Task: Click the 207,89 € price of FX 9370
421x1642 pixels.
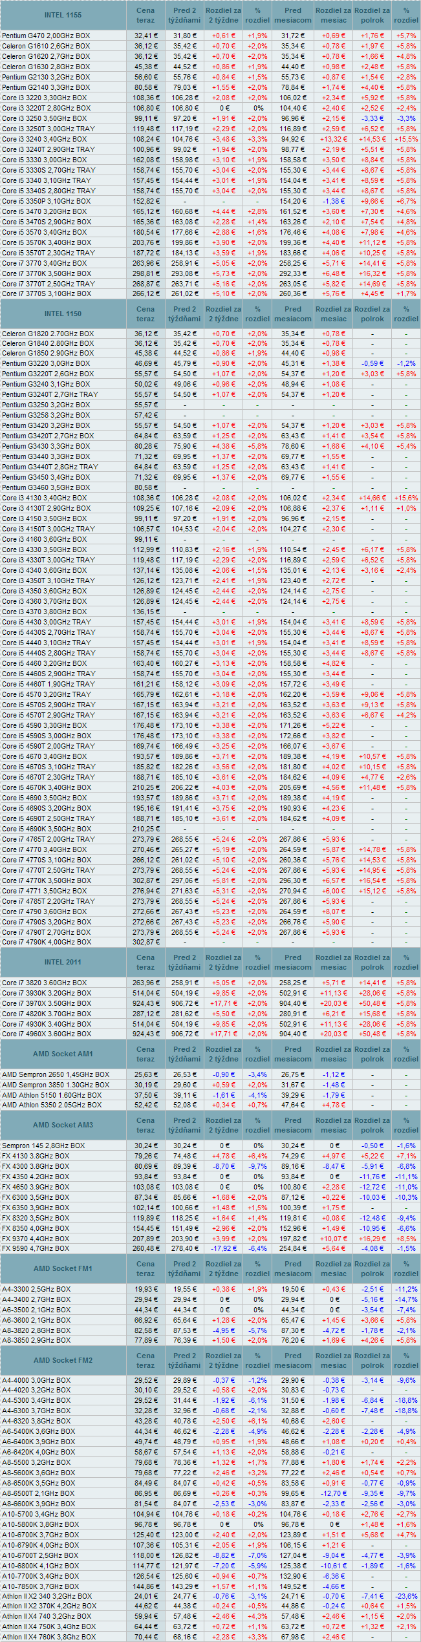Action: (x=146, y=1239)
